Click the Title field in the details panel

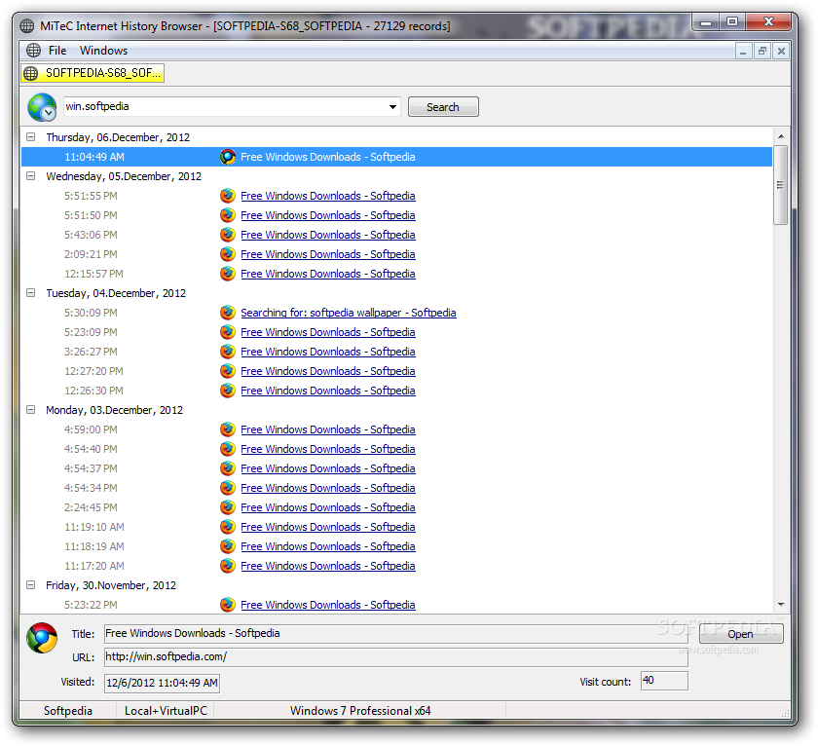coord(396,633)
